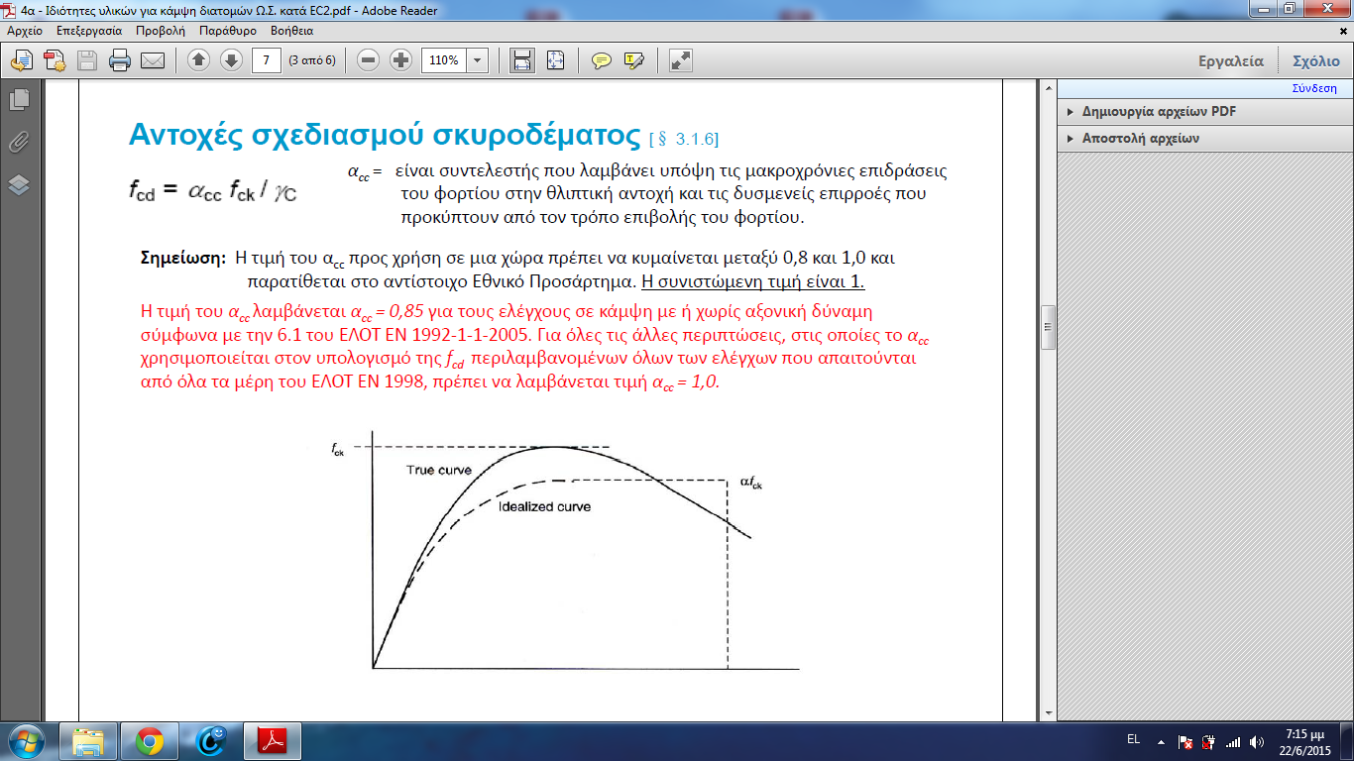Open the 110% zoom level dropdown

(x=478, y=60)
